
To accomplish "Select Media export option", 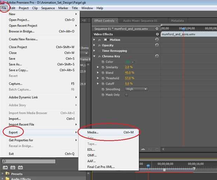I will tap(108, 132).
